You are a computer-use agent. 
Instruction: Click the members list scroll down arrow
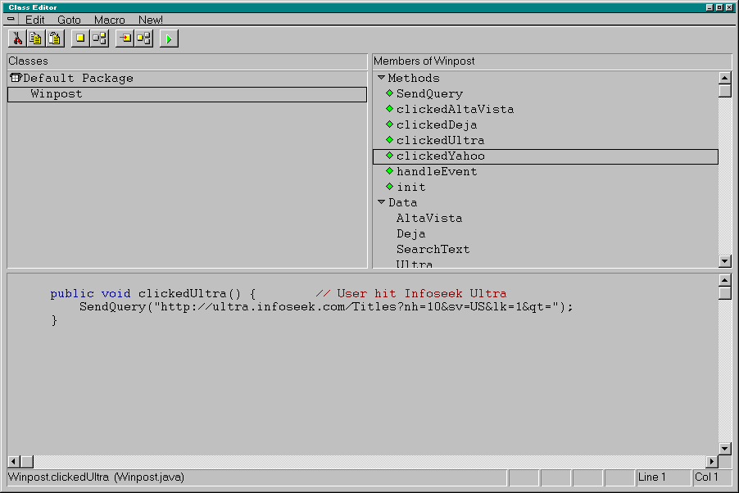click(x=725, y=261)
